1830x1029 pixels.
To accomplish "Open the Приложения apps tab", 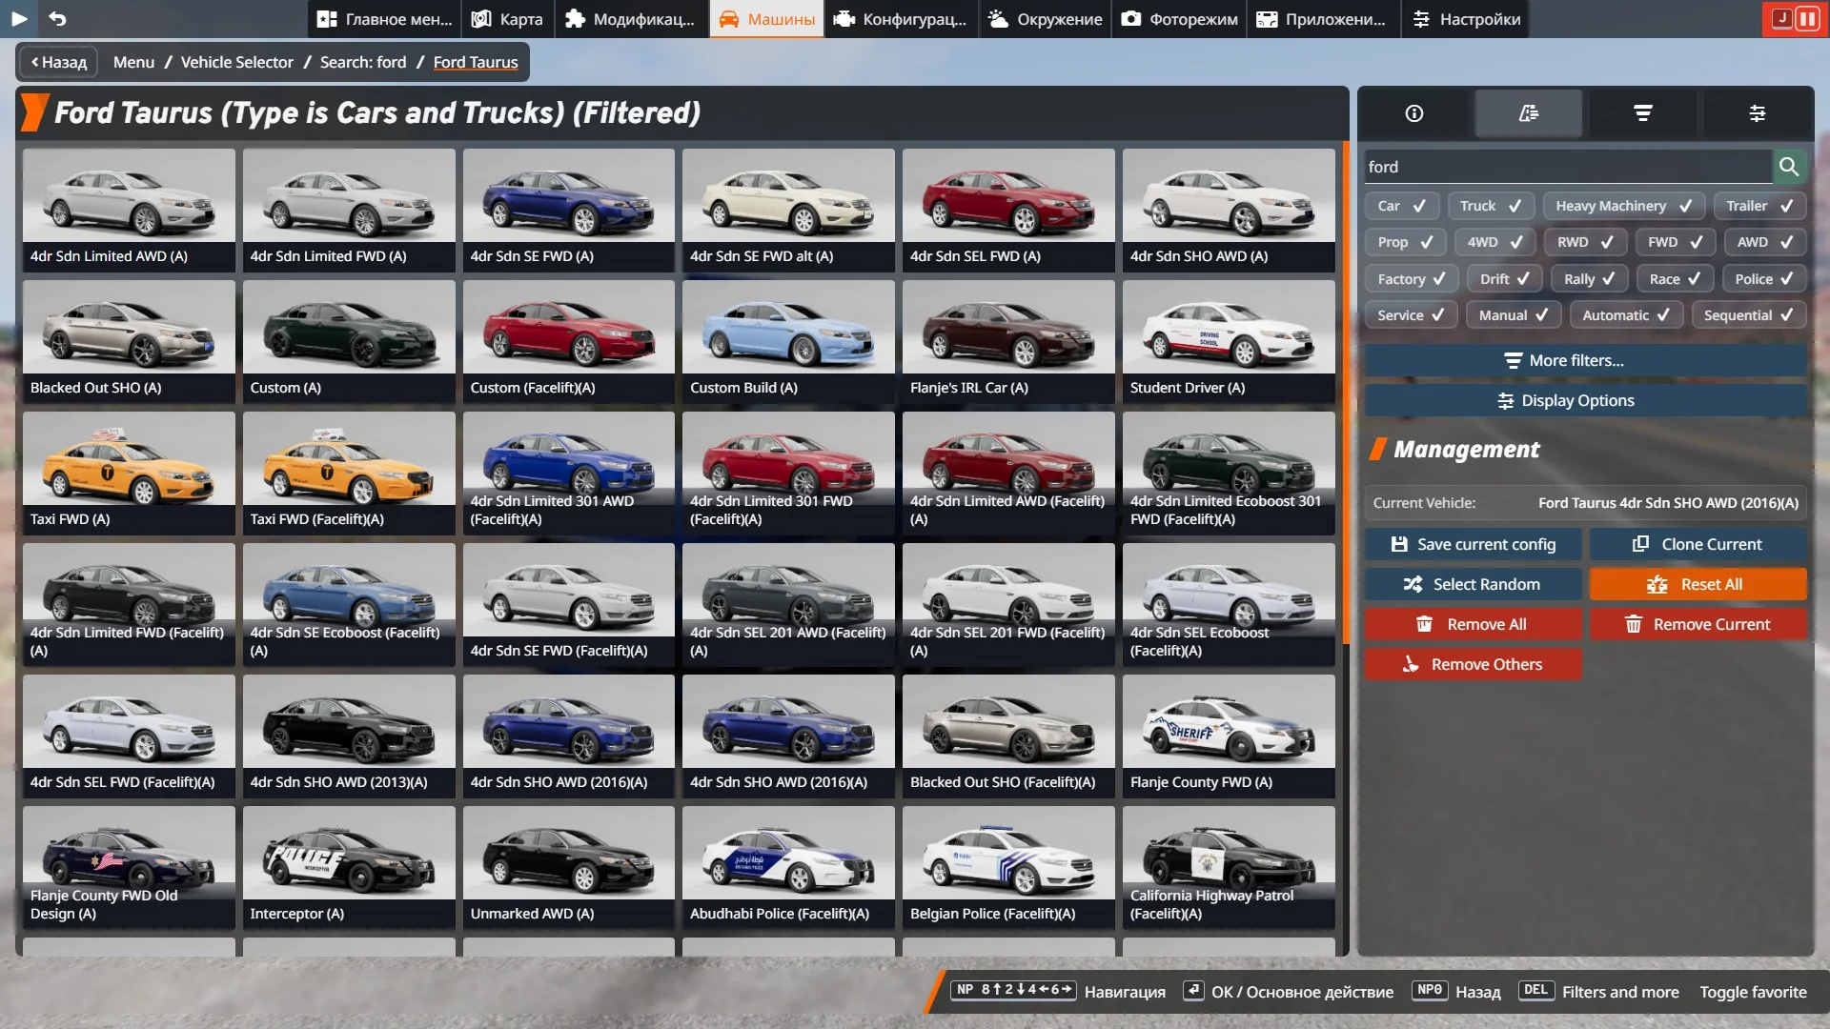I will pos(1324,19).
